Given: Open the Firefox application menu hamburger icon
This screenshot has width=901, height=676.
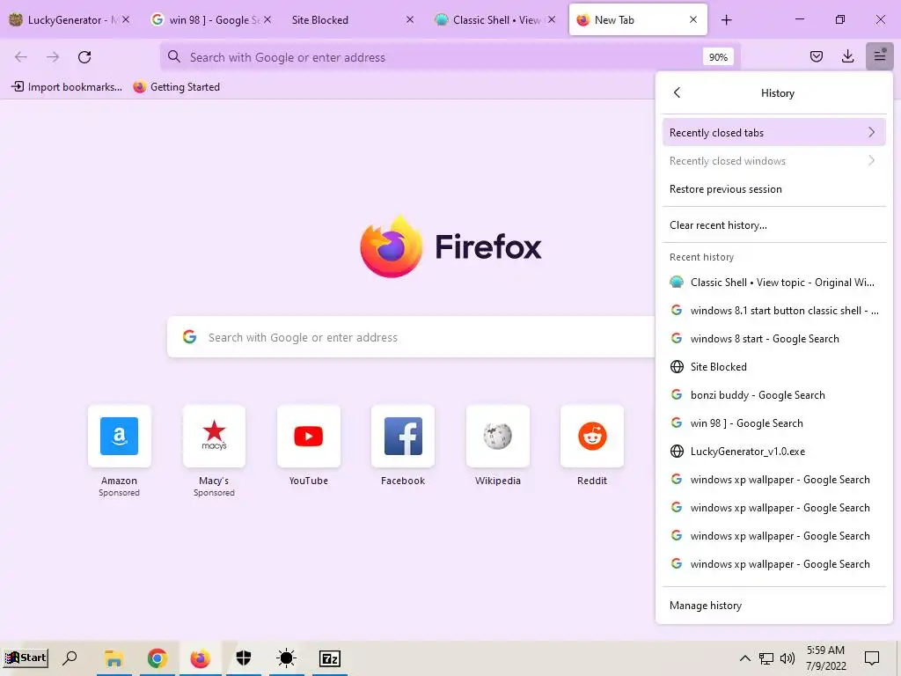Looking at the screenshot, I should coord(879,56).
